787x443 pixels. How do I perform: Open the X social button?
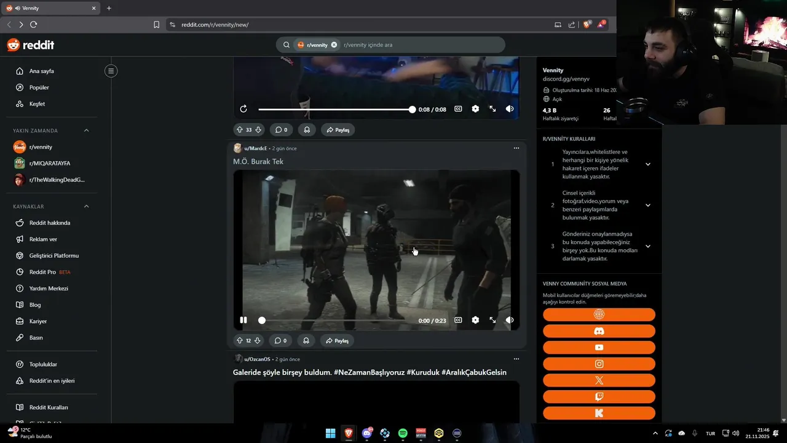click(x=599, y=380)
